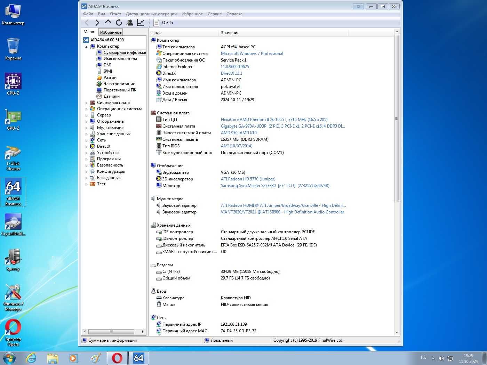
Task: Select the DMI tree item
Action: point(107,65)
